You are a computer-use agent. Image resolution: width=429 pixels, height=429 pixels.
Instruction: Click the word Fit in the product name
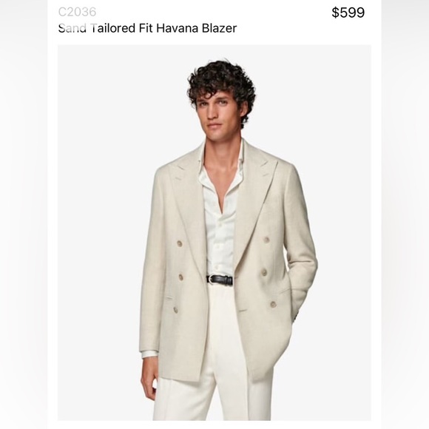pyautogui.click(x=146, y=28)
